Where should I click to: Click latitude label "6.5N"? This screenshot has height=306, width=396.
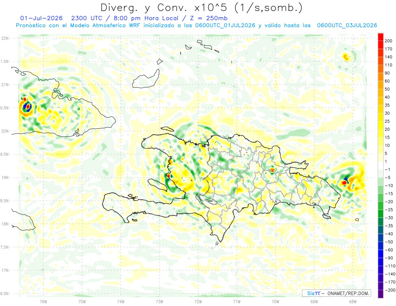(4, 293)
